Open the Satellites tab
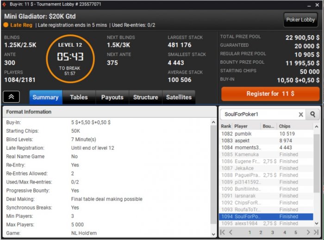The width and height of the screenshot is (324, 240). pos(179,97)
